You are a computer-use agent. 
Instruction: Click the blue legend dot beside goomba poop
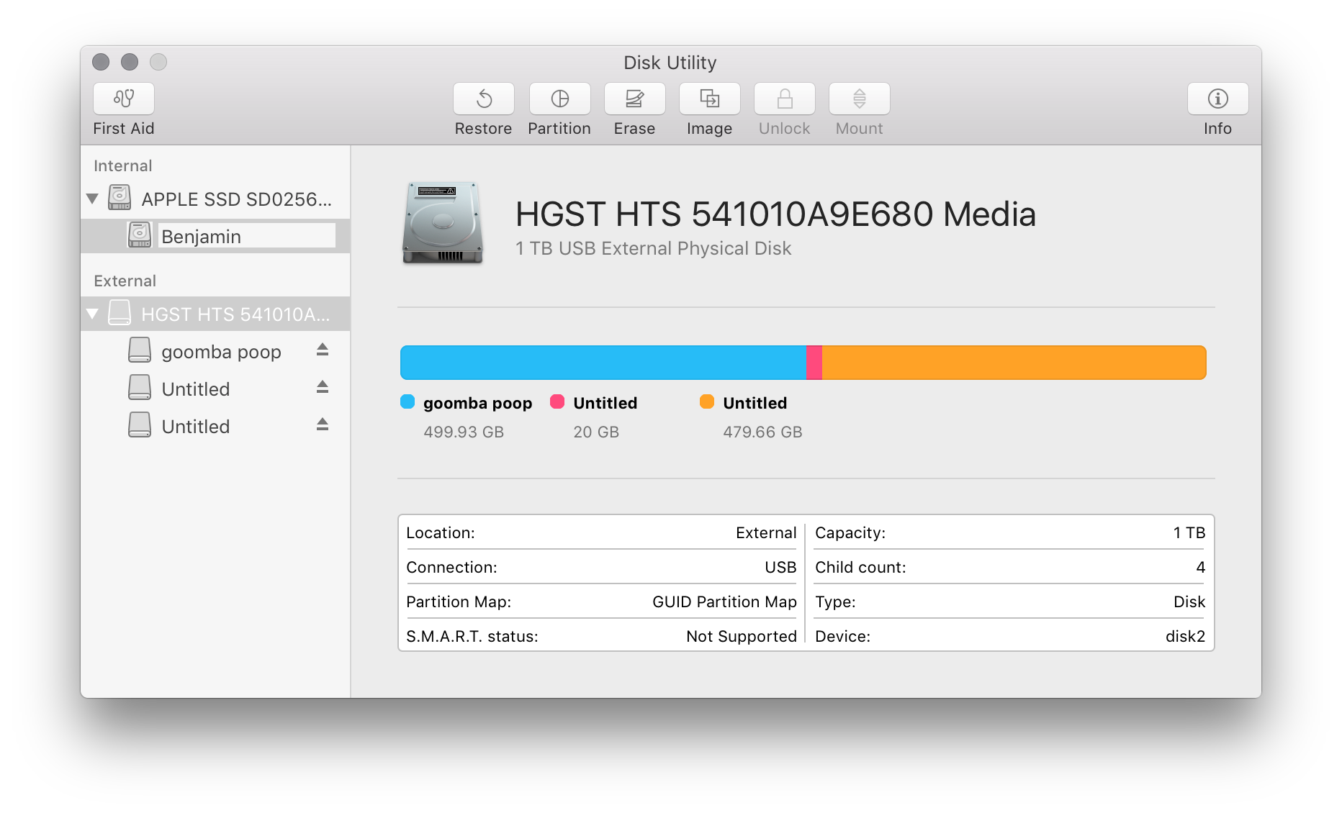pos(407,401)
